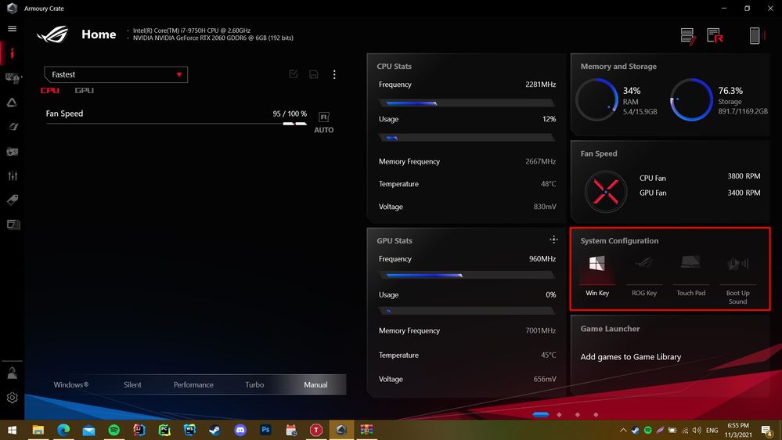Click Add games to Game Library

tap(630, 357)
